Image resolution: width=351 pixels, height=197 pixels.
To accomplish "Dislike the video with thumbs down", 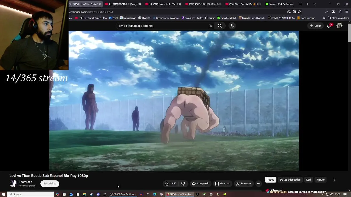I will (183, 184).
